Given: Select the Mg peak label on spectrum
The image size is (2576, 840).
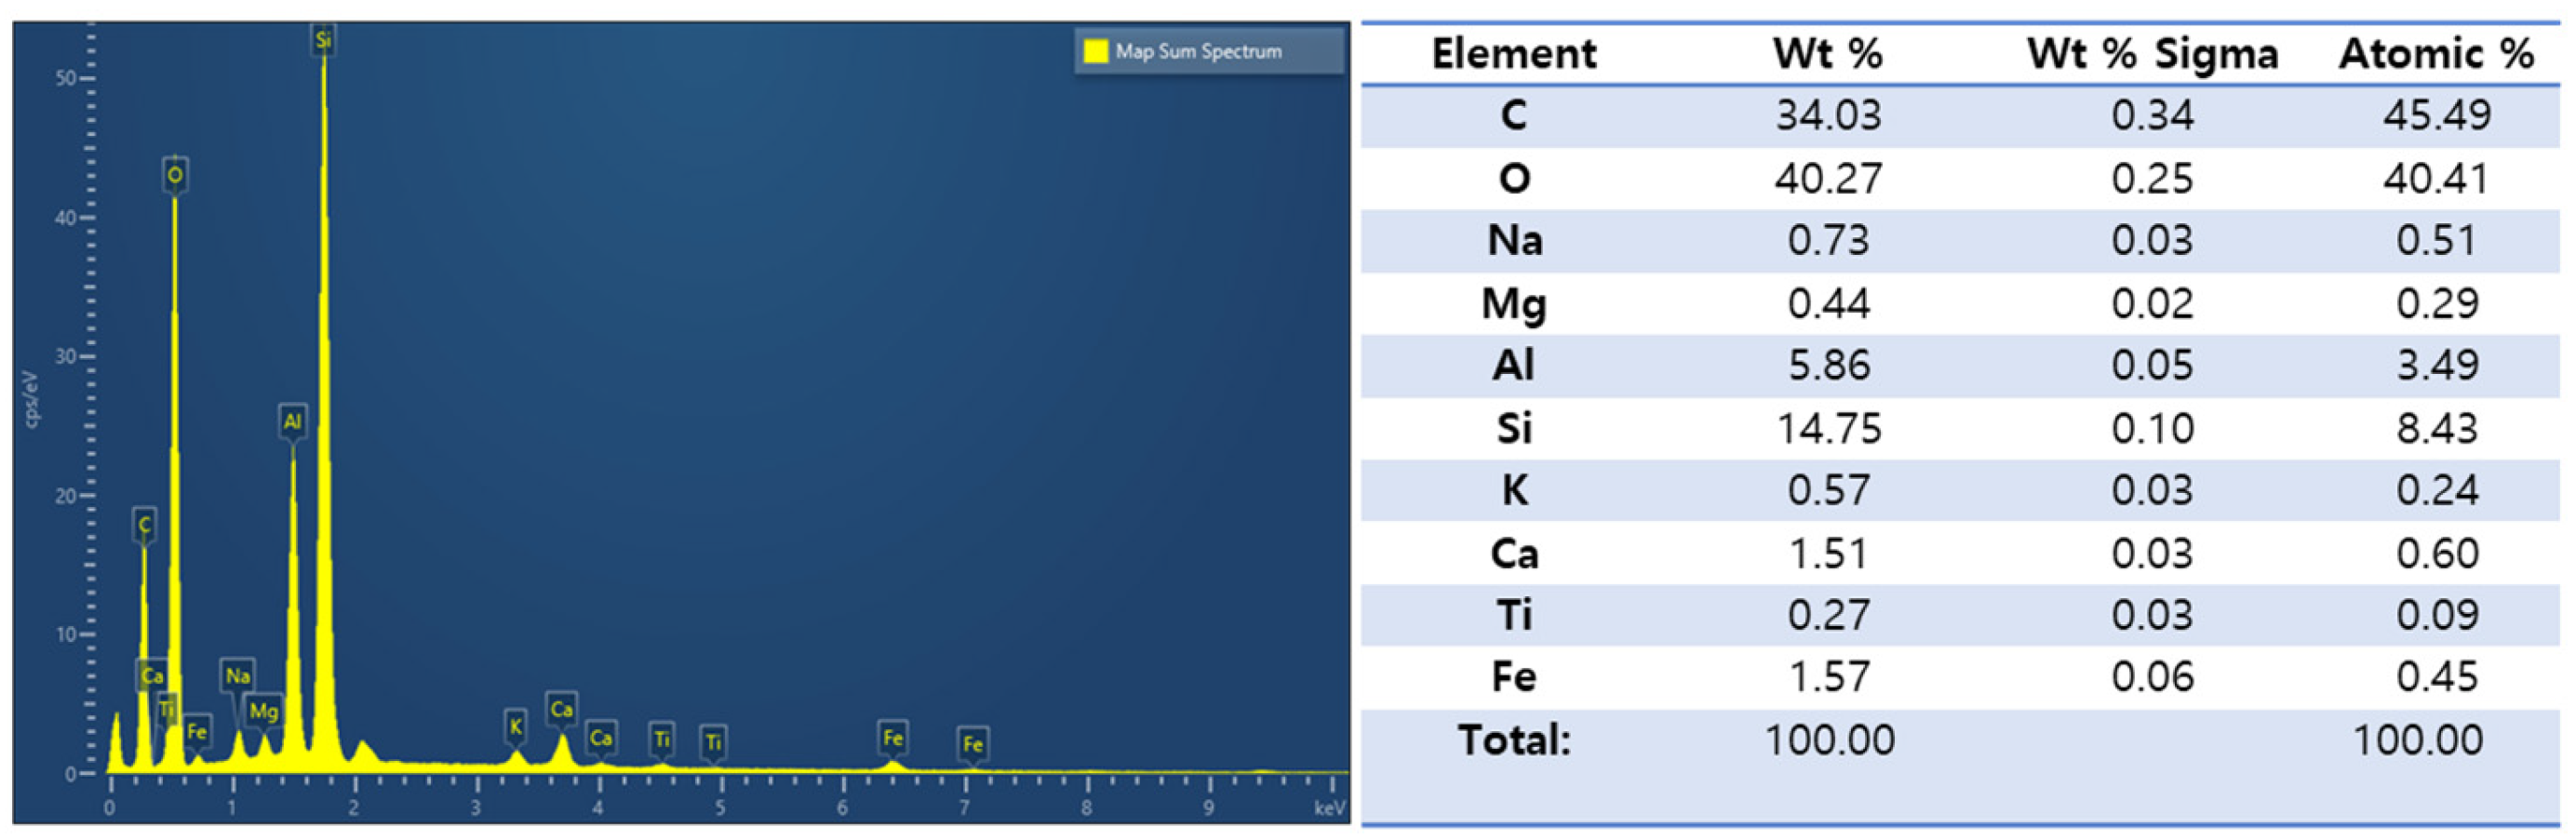Looking at the screenshot, I should [x=263, y=711].
